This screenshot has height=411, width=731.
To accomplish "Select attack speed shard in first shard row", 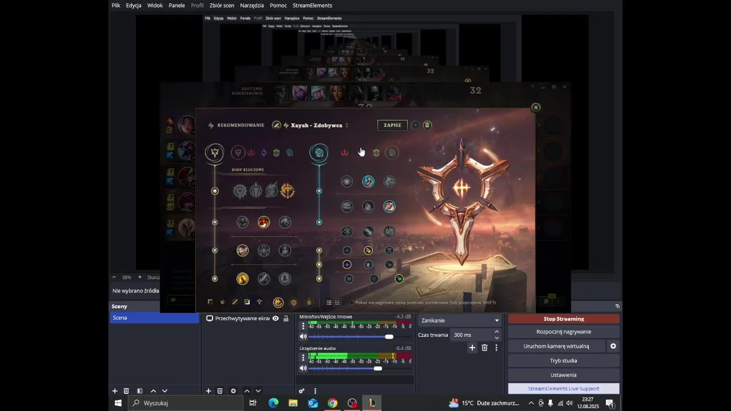I will pos(368,250).
